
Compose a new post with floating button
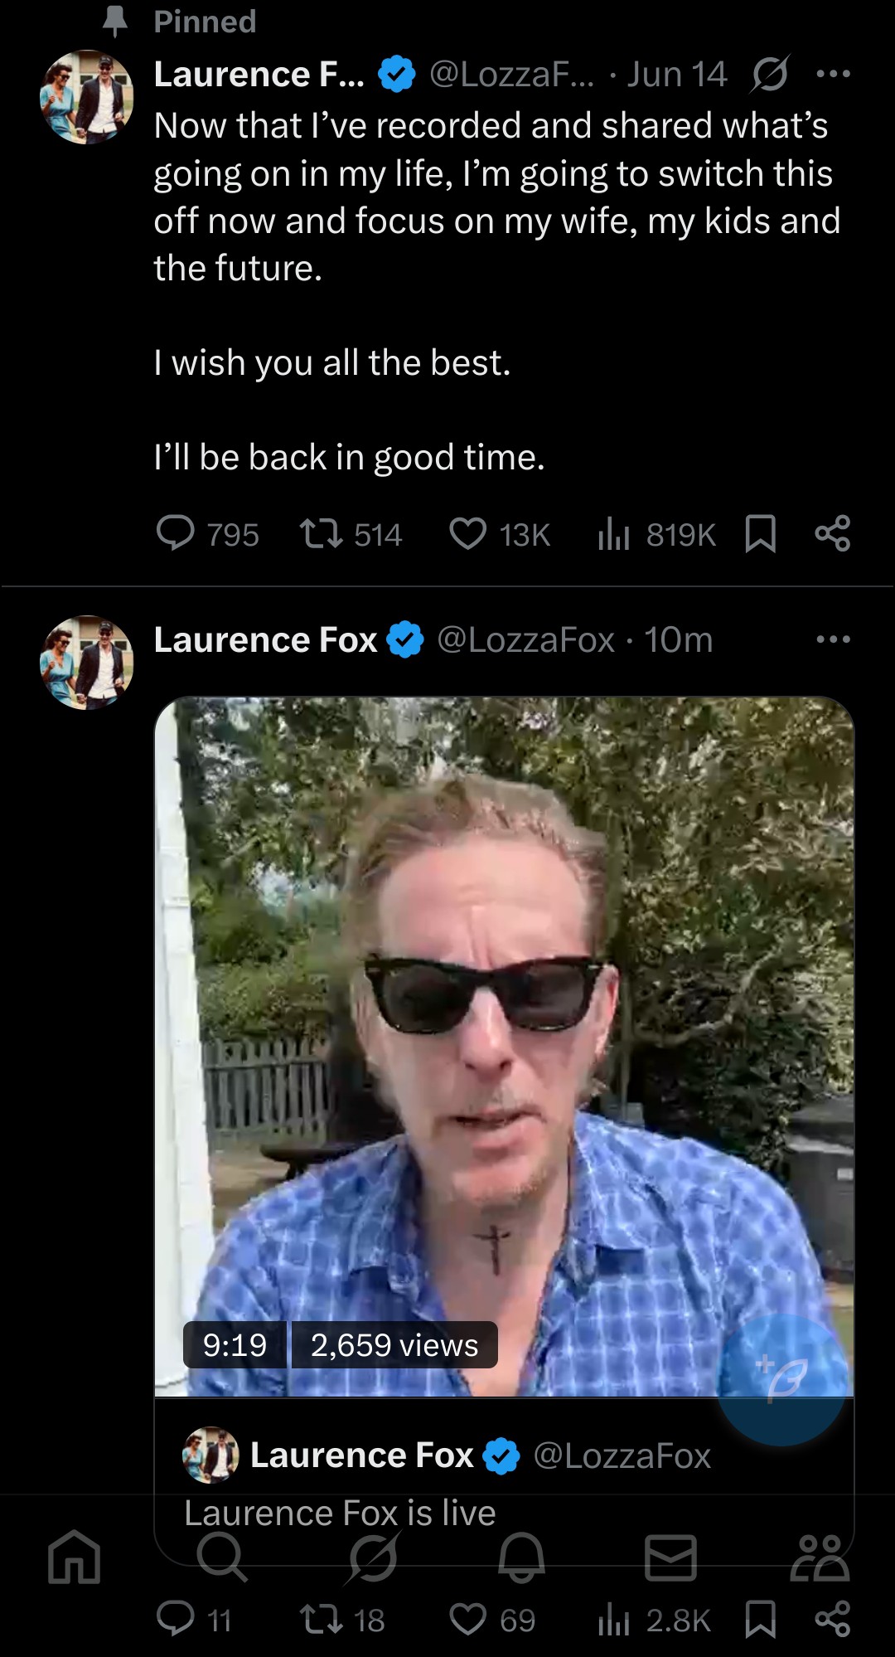(x=781, y=1379)
